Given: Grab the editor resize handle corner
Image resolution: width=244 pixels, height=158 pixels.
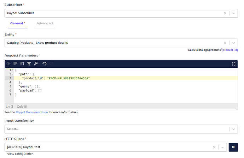Looking at the screenshot, I should point(237,109).
